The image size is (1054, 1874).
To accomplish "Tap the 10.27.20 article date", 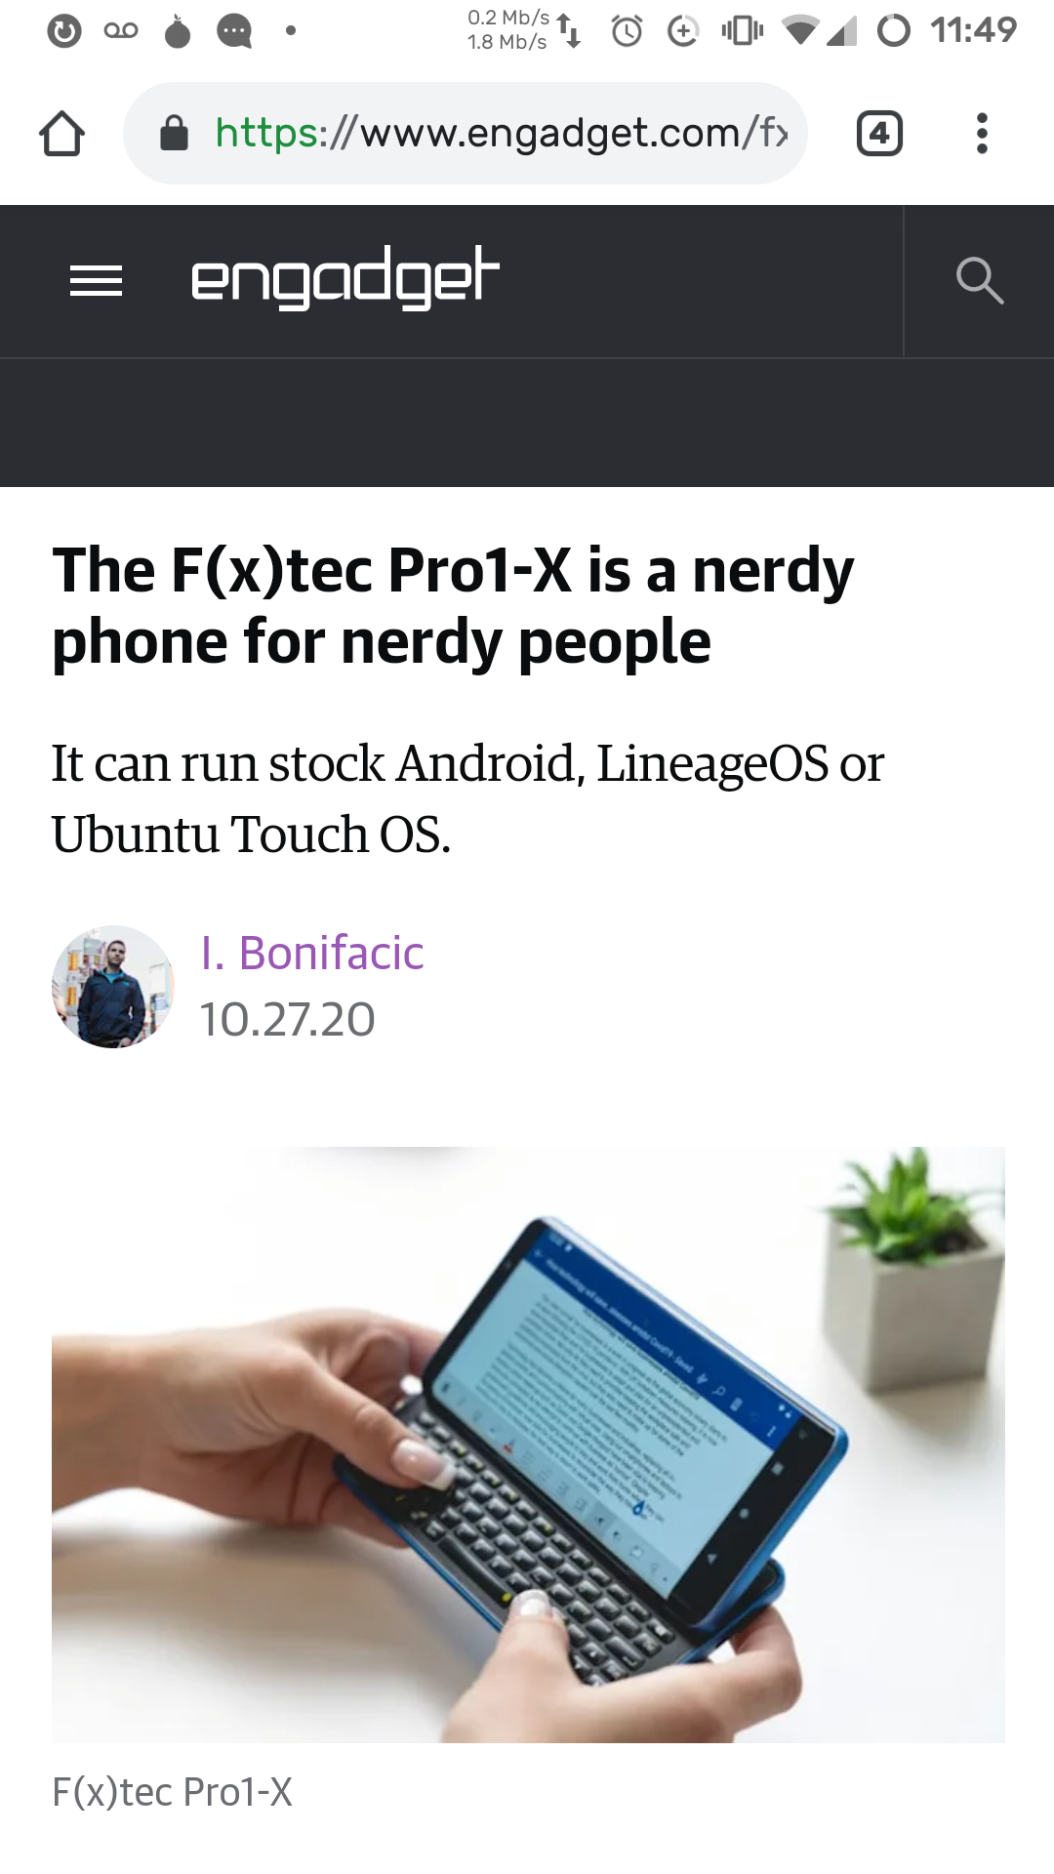I will (287, 1020).
